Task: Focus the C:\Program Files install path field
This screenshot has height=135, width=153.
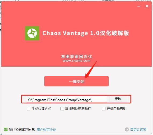Action: [67, 100]
